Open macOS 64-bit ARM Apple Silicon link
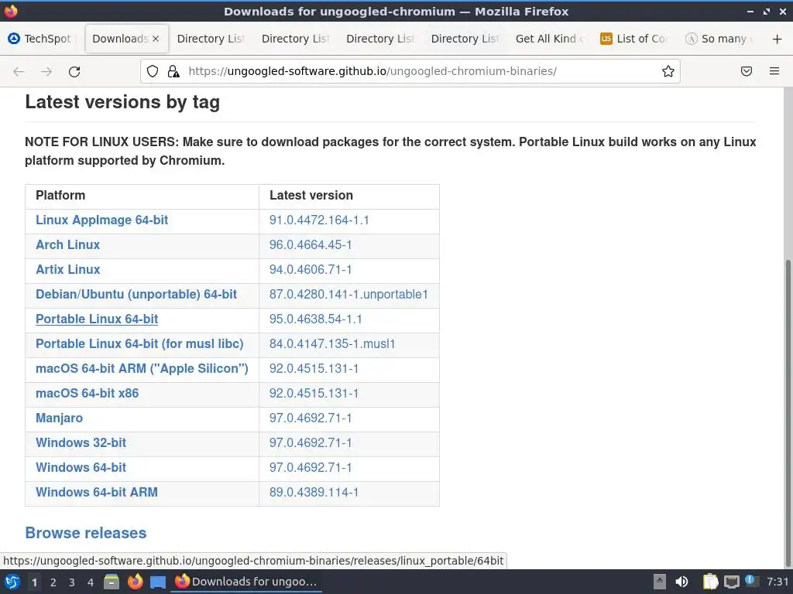Screen dimensions: 793x594 click(x=142, y=369)
